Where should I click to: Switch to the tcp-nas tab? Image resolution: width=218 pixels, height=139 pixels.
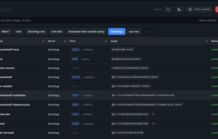click(134, 31)
